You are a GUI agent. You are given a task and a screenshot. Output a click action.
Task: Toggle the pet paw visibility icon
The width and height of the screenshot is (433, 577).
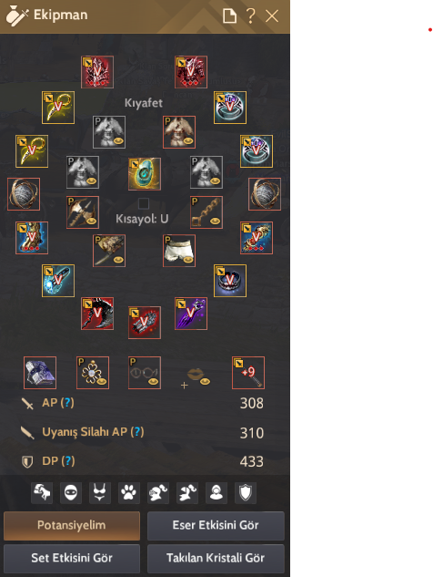tap(129, 492)
